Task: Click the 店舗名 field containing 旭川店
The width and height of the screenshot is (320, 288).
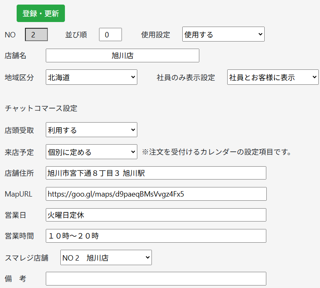Action: (x=122, y=55)
